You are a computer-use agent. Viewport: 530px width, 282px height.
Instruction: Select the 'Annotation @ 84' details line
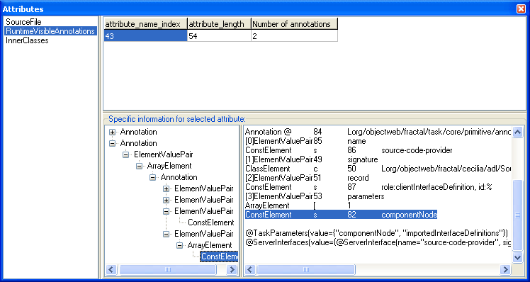[378, 132]
